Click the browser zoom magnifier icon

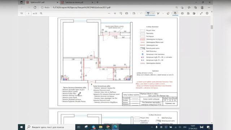coord(176,7)
